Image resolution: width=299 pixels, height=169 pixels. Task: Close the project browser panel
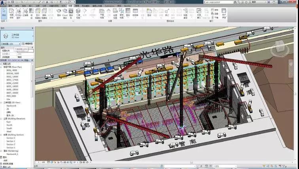point(32,60)
